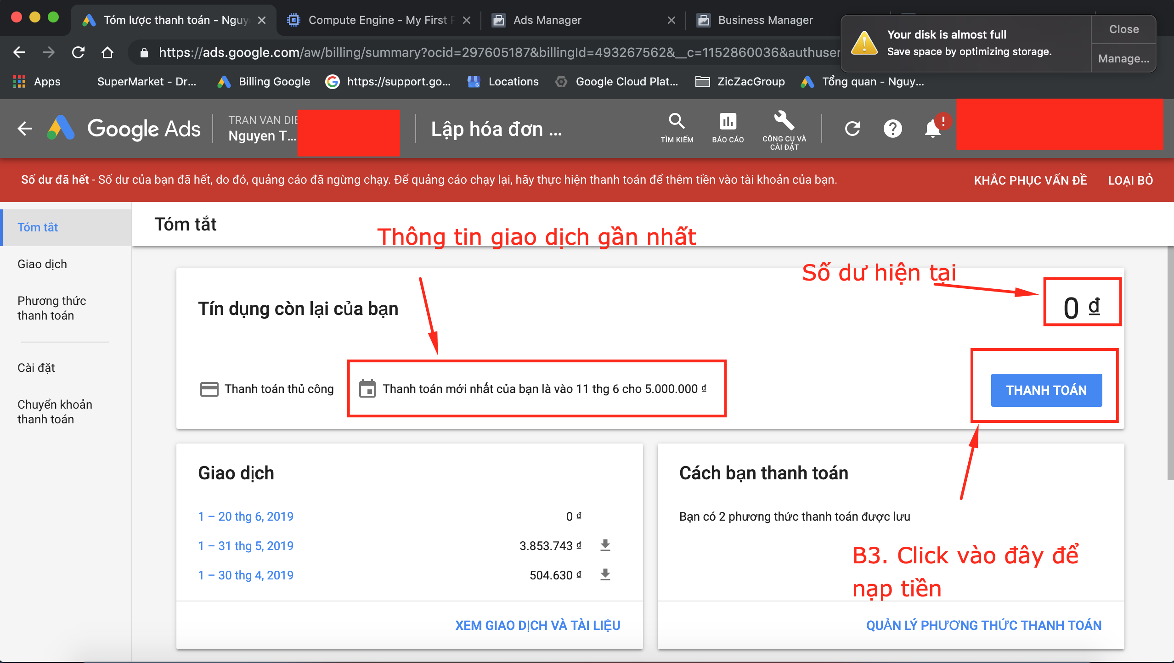Open Báo cáo reports icon
The image size is (1174, 663).
pyautogui.click(x=728, y=128)
